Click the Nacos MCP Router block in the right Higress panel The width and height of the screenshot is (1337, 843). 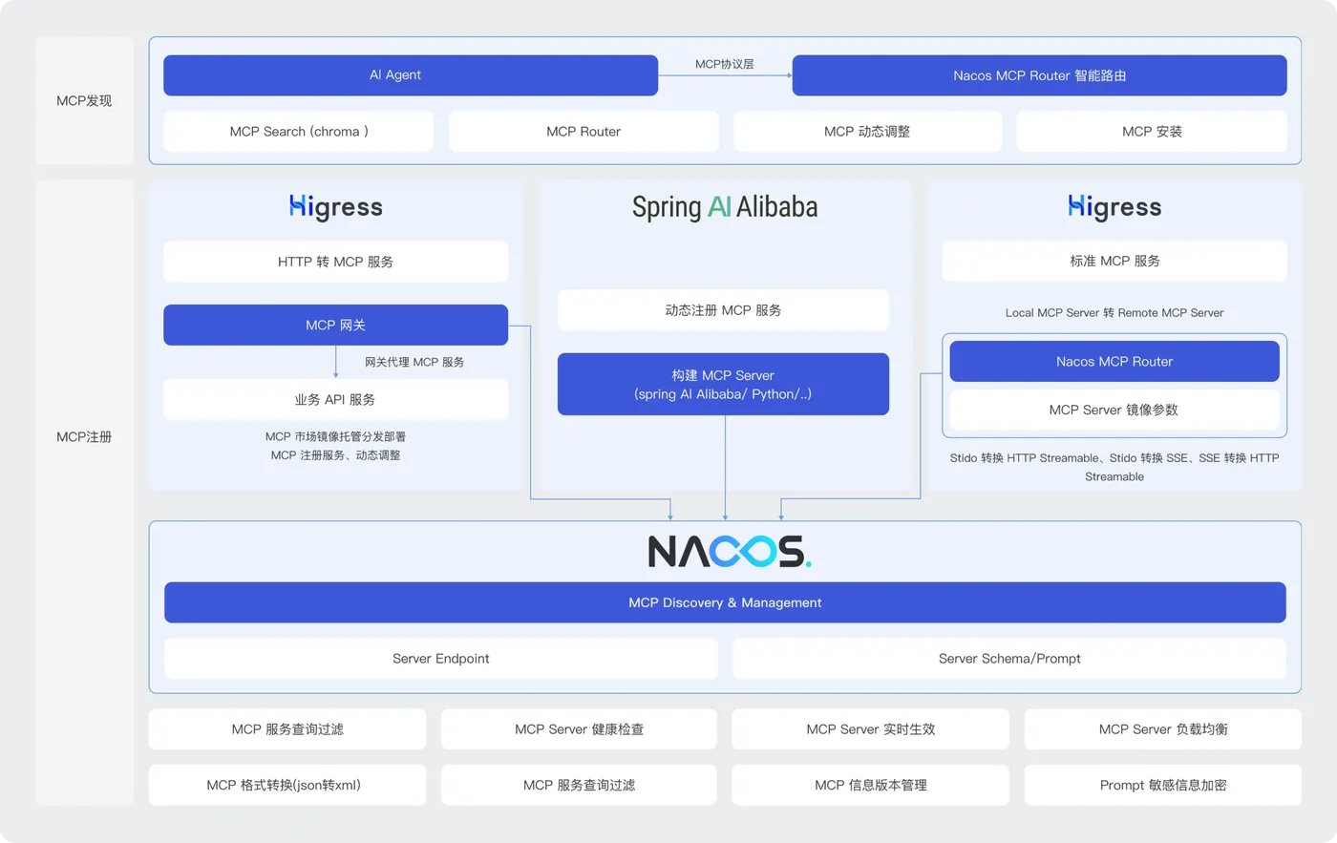pyautogui.click(x=1114, y=361)
